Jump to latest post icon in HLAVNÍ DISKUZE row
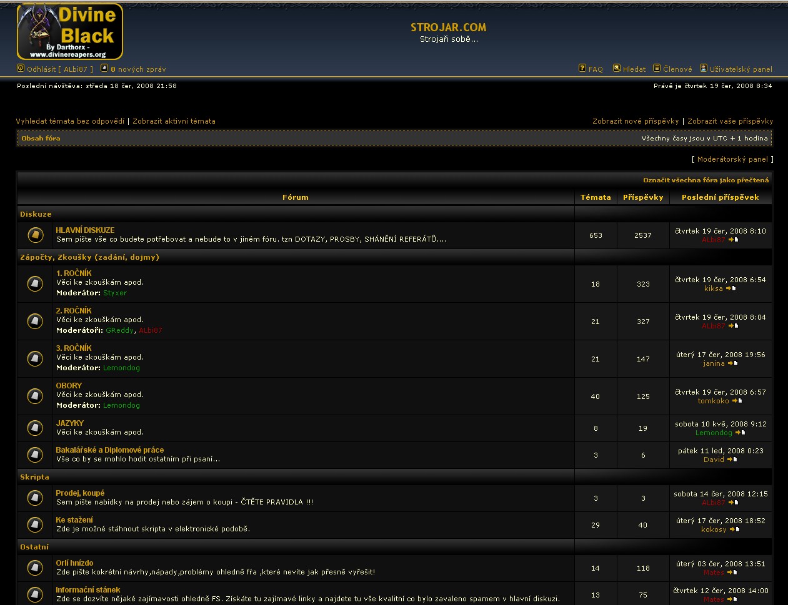The width and height of the screenshot is (788, 605). pyautogui.click(x=734, y=240)
